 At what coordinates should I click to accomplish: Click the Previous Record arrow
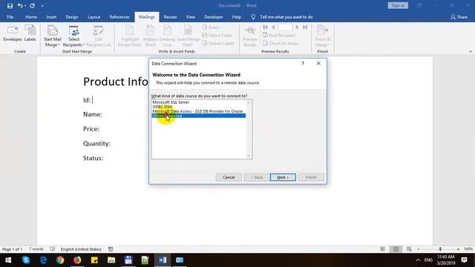(x=273, y=27)
